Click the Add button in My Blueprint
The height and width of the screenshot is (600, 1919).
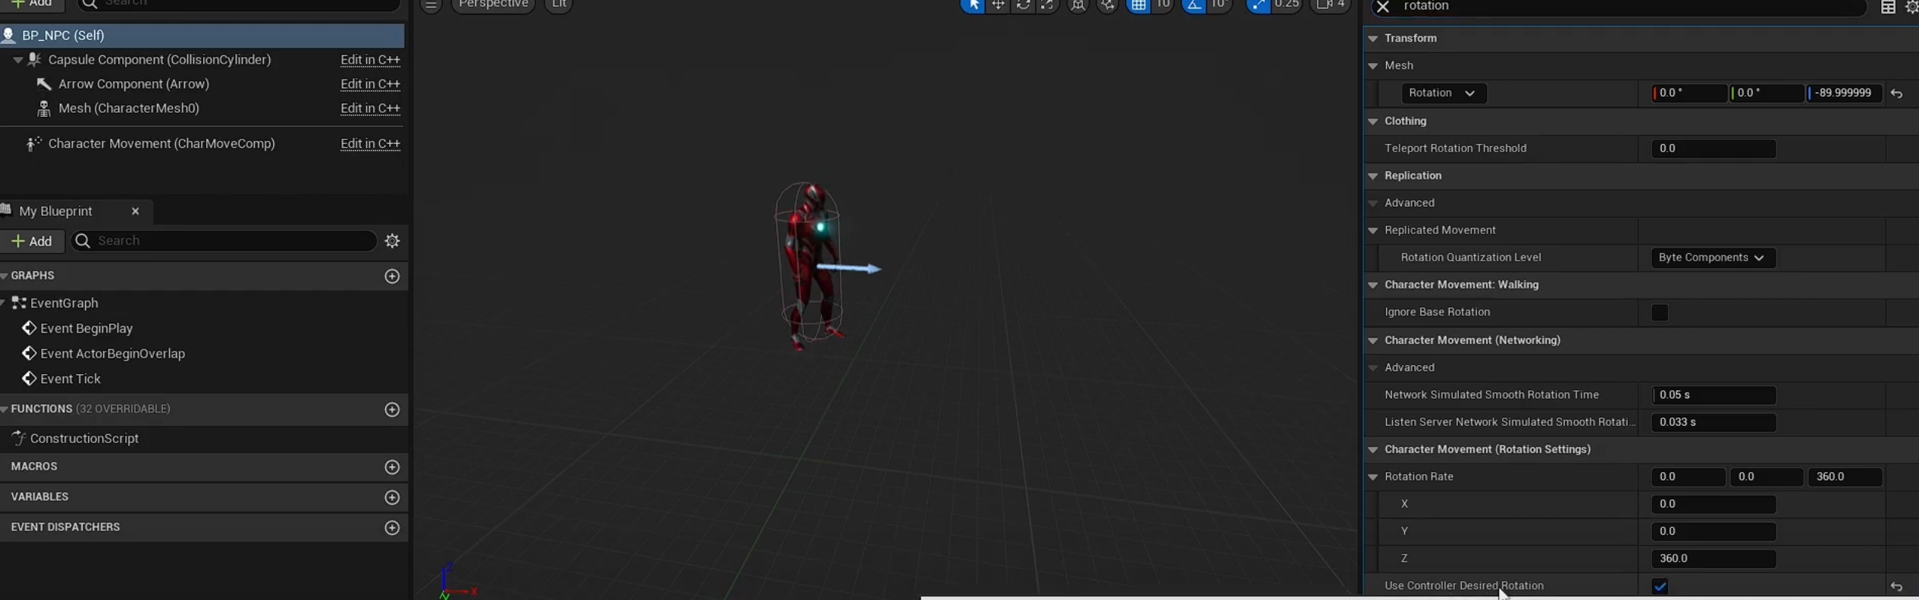(x=32, y=241)
